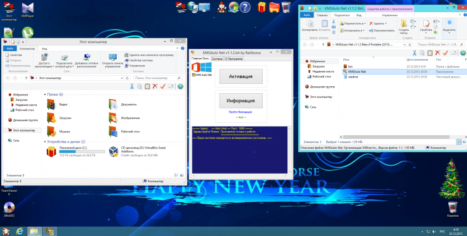Open the Переместить в dropdown
The width and height of the screenshot is (467, 236).
pos(353,23)
